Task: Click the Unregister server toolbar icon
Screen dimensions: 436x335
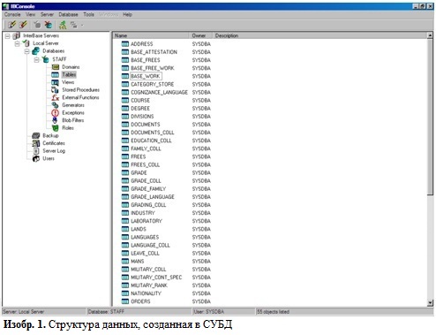Action: tap(23, 25)
